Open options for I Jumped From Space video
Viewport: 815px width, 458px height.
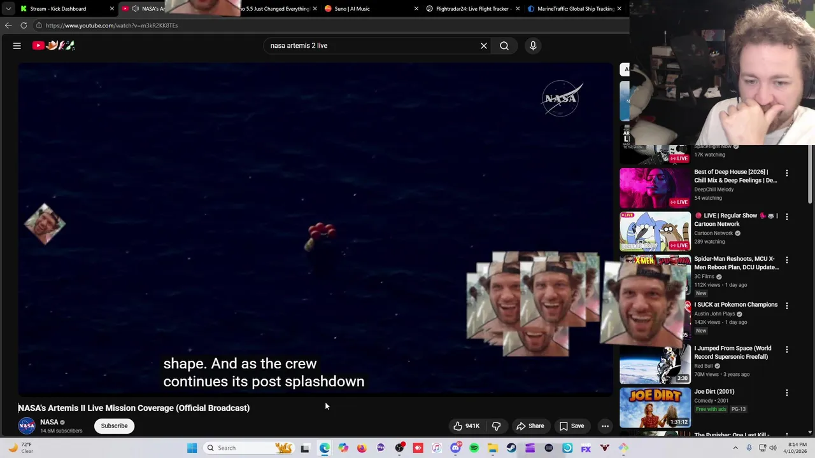coord(787,350)
